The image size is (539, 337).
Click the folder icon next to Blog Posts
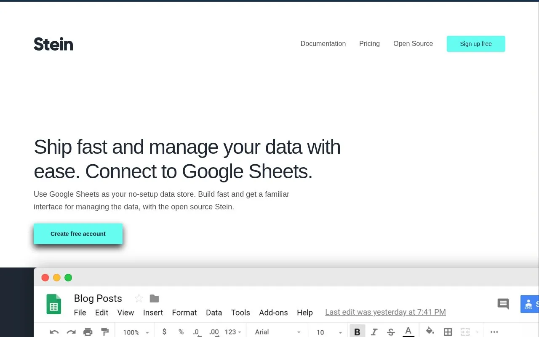154,299
